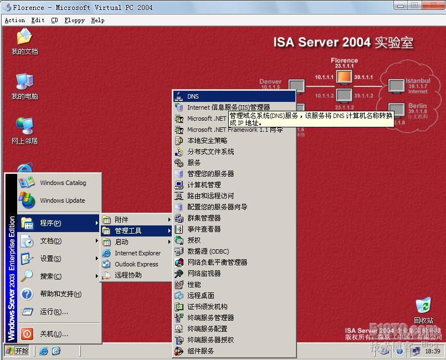Click the show desktop quick launch icon

click(x=57, y=351)
